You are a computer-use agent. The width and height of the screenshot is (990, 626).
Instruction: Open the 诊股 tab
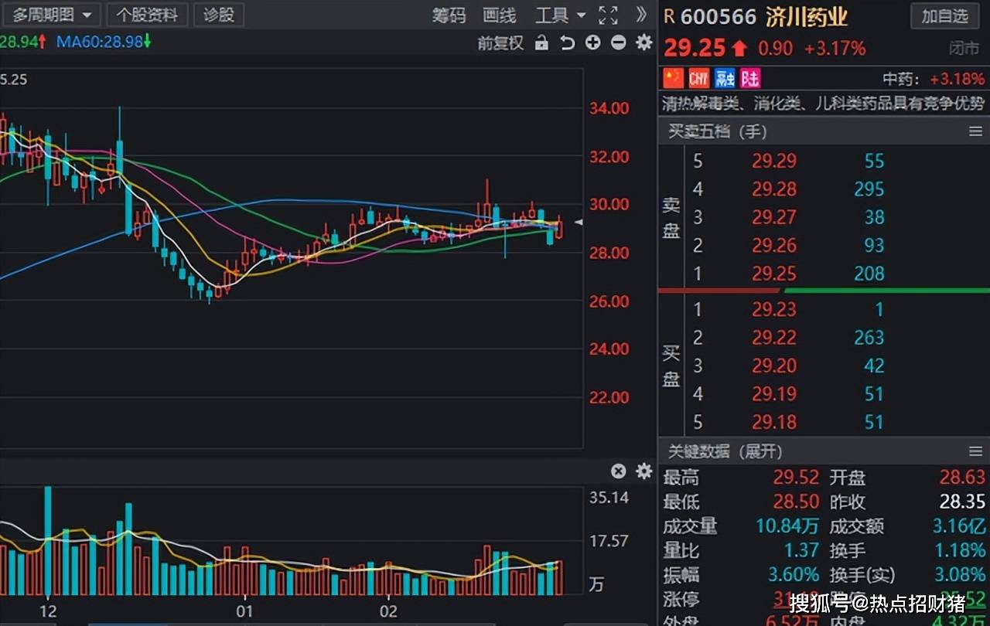(219, 15)
